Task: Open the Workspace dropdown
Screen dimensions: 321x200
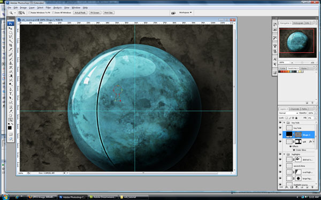Action: (x=186, y=12)
